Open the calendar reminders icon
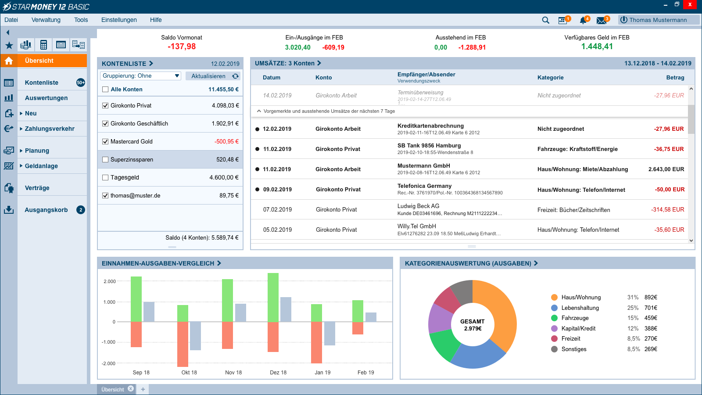This screenshot has height=395, width=702. [x=563, y=20]
